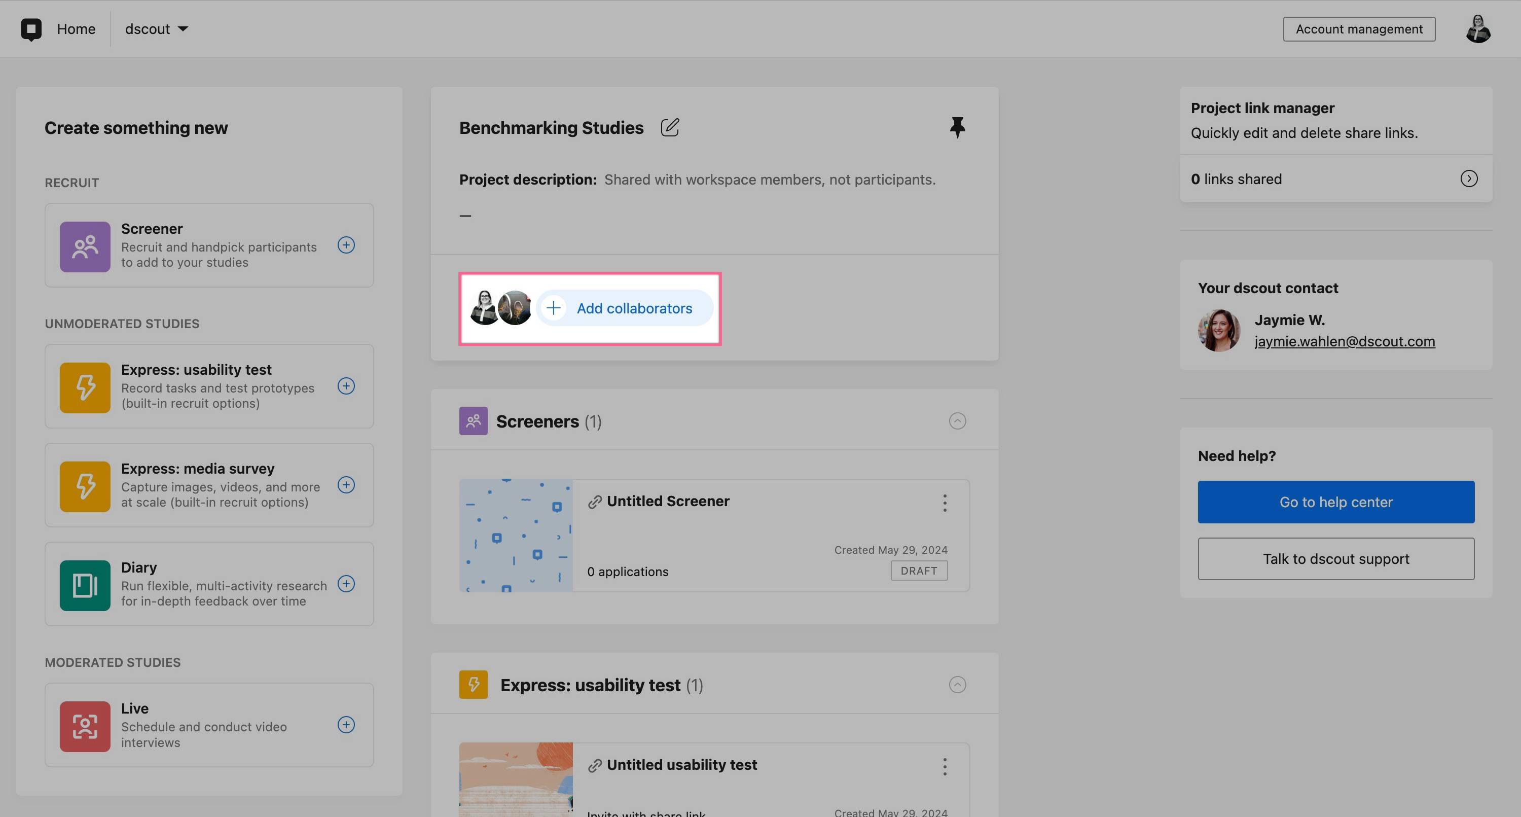Click "0 applications" on Untitled Screener

pyautogui.click(x=628, y=572)
